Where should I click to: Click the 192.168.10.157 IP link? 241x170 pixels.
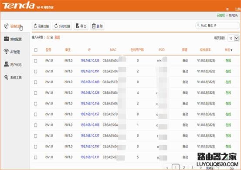click(90, 114)
